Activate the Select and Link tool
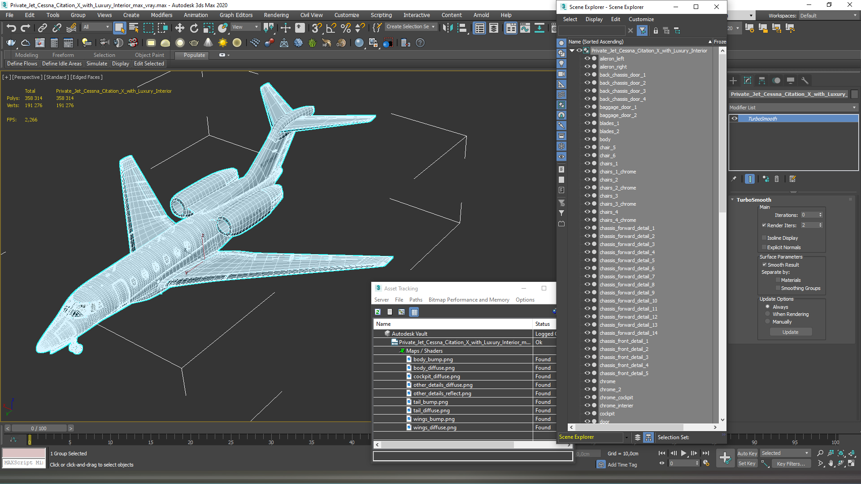The height and width of the screenshot is (484, 861). tap(42, 28)
